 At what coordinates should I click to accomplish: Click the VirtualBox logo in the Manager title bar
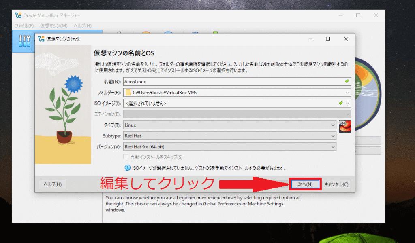18,15
